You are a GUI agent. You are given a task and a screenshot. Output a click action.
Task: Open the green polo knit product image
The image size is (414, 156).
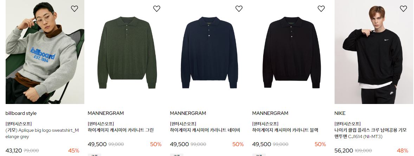127,52
